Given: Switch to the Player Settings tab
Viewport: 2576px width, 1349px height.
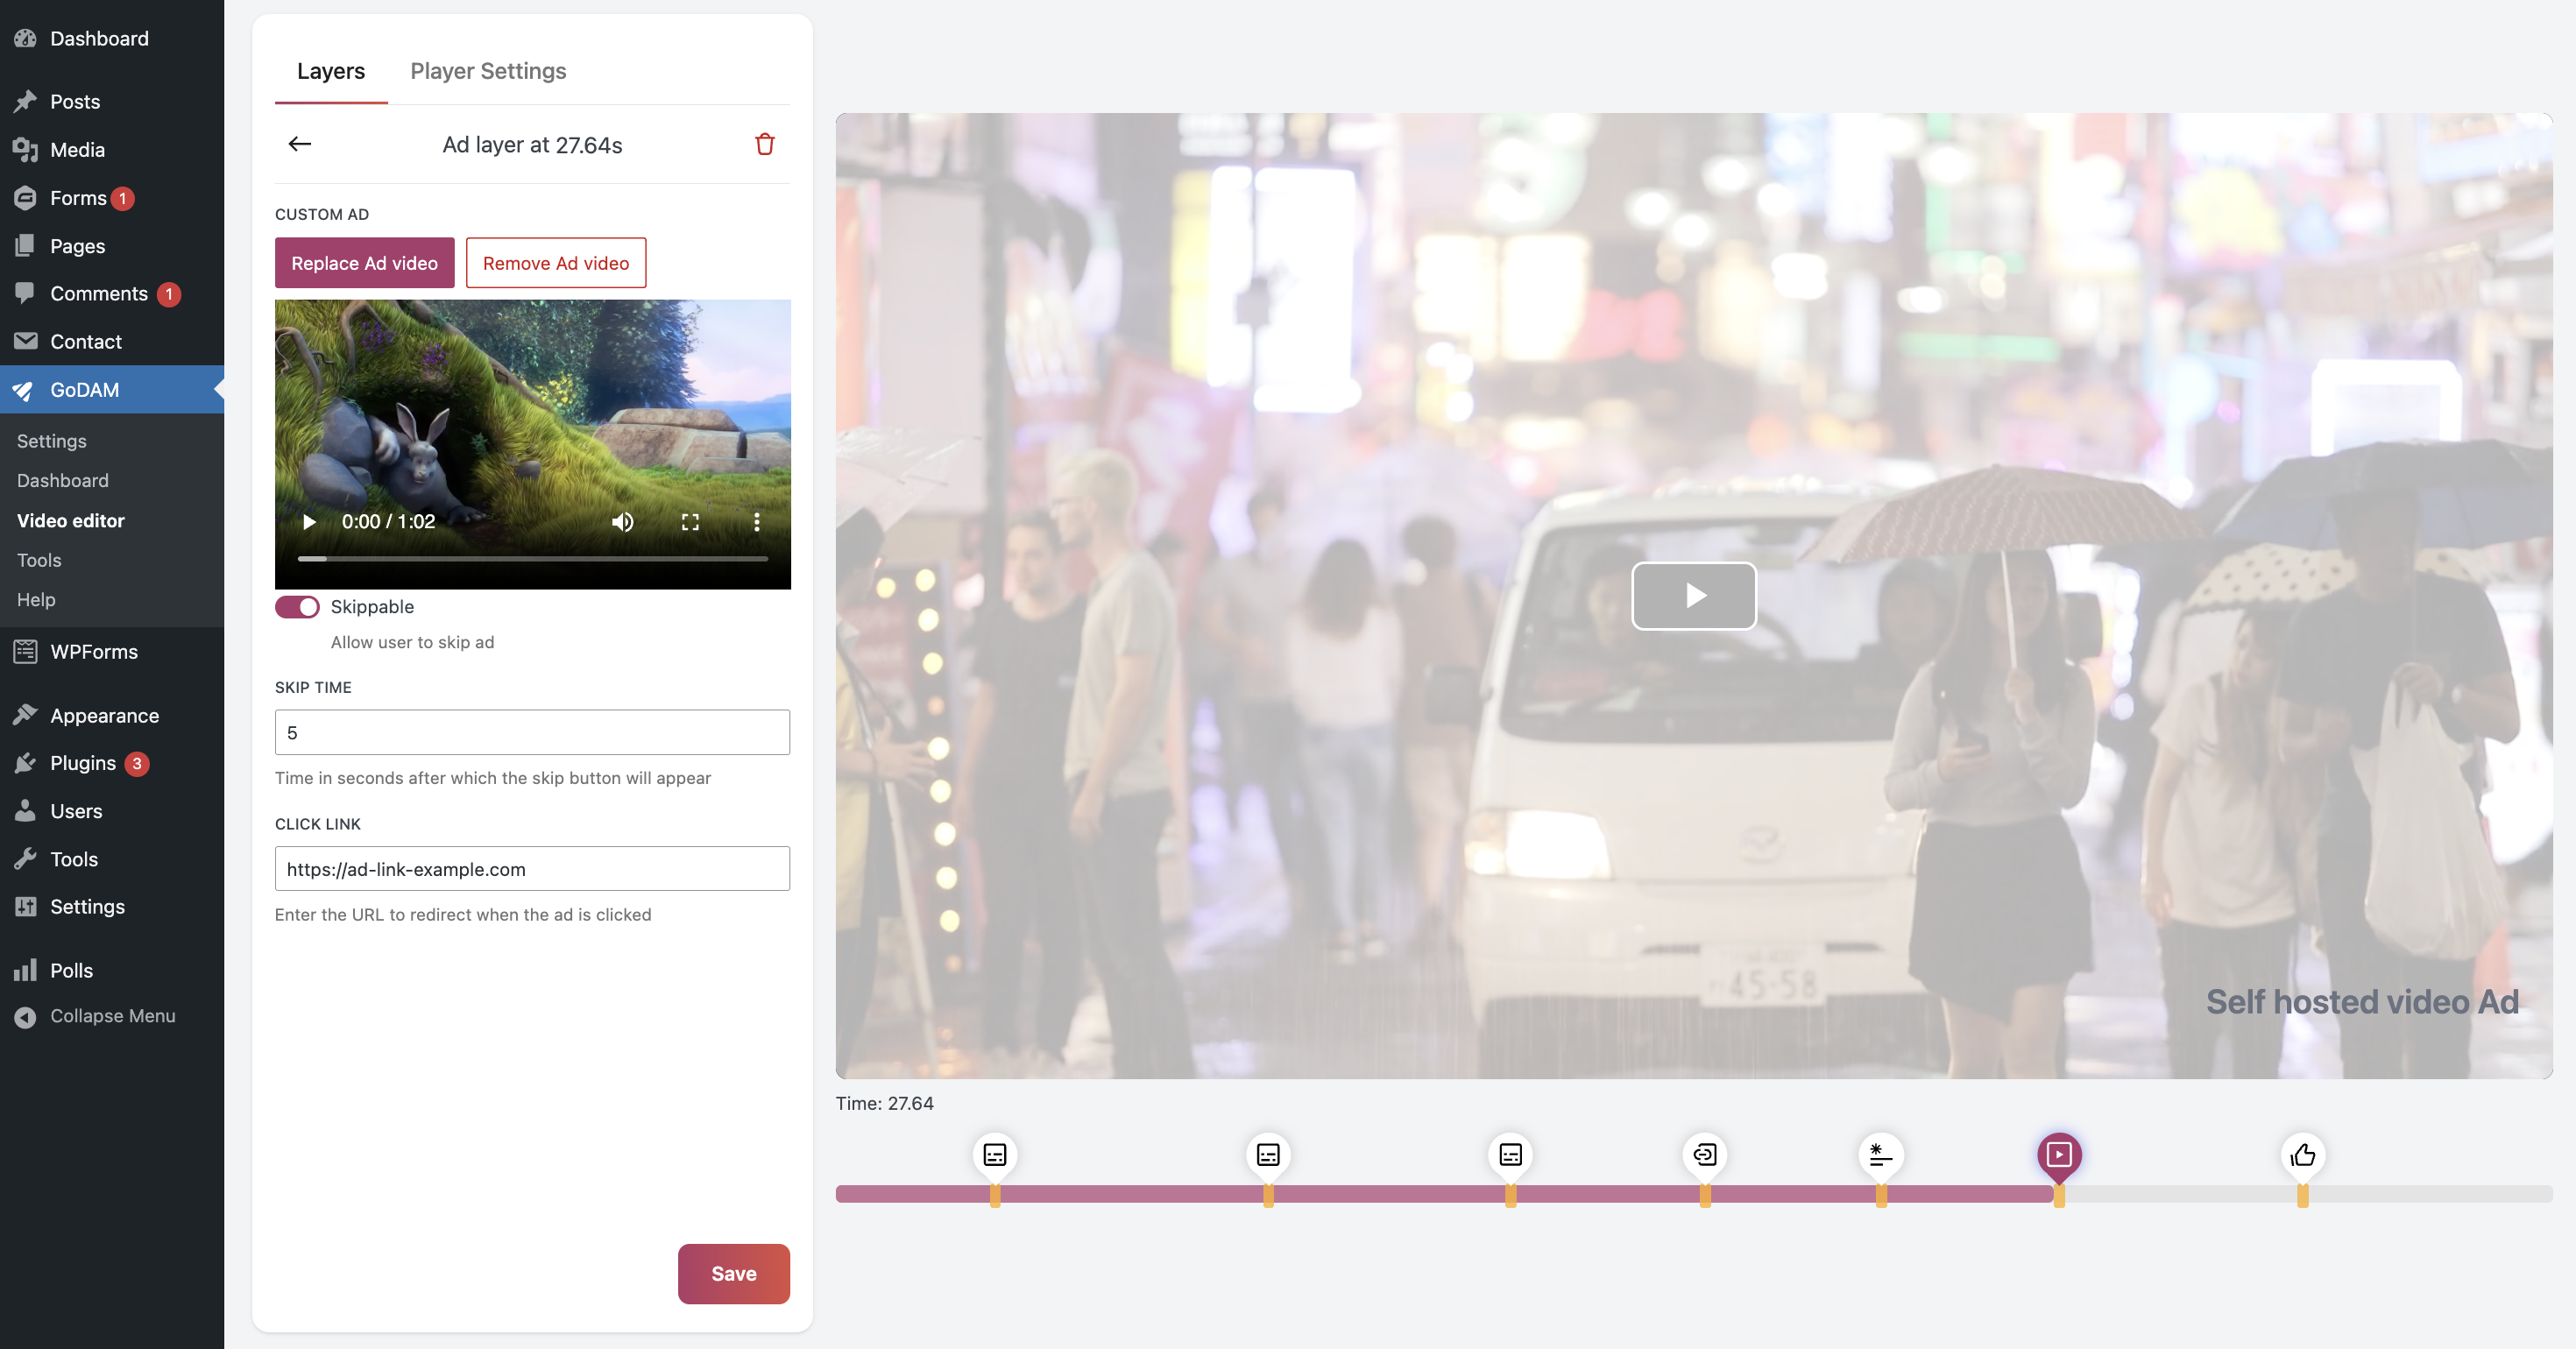Looking at the screenshot, I should click(488, 71).
